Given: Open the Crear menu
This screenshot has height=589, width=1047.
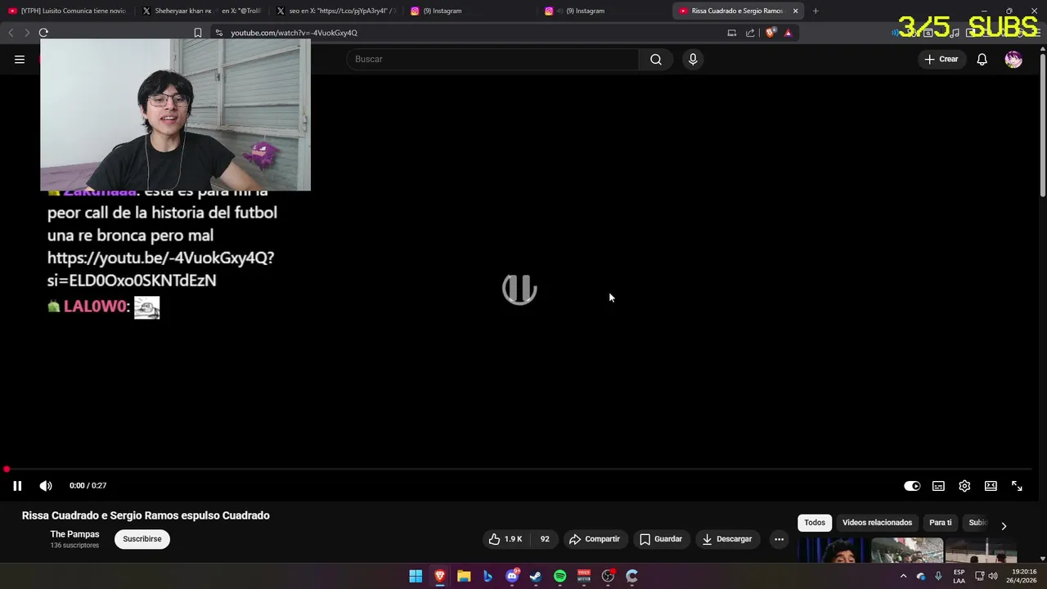Looking at the screenshot, I should click(x=941, y=59).
